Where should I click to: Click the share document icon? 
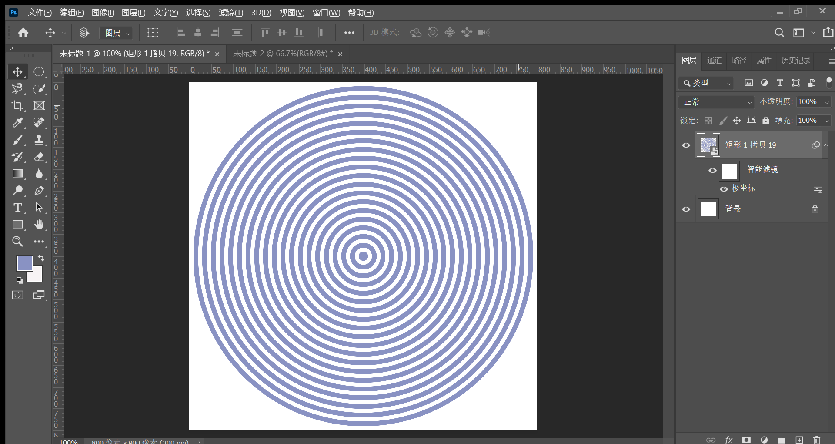828,32
